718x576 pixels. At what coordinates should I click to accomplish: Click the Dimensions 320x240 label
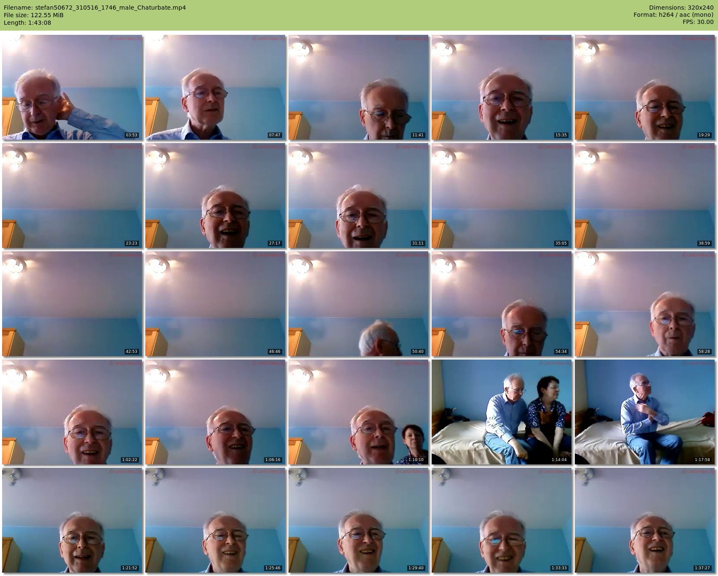681,8
